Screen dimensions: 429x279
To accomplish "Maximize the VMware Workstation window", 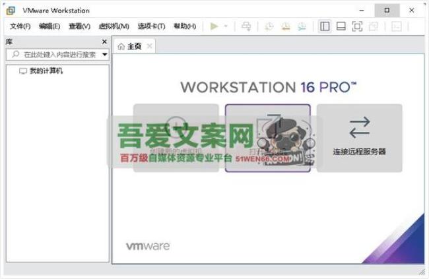I will [x=387, y=11].
